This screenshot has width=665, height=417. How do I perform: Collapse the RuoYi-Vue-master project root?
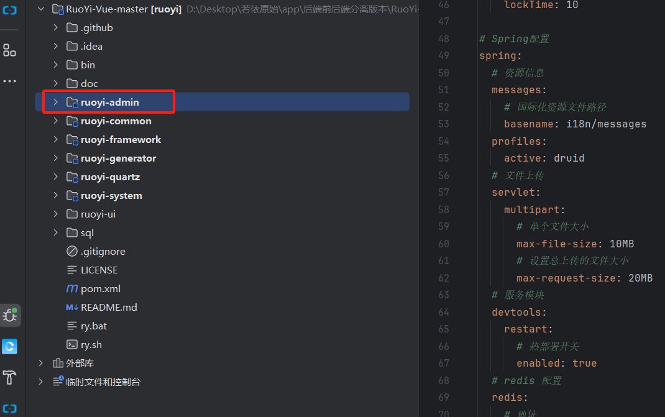(41, 9)
